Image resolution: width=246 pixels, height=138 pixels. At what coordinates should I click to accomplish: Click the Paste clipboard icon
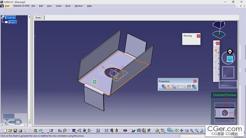pyautogui.click(x=35, y=130)
